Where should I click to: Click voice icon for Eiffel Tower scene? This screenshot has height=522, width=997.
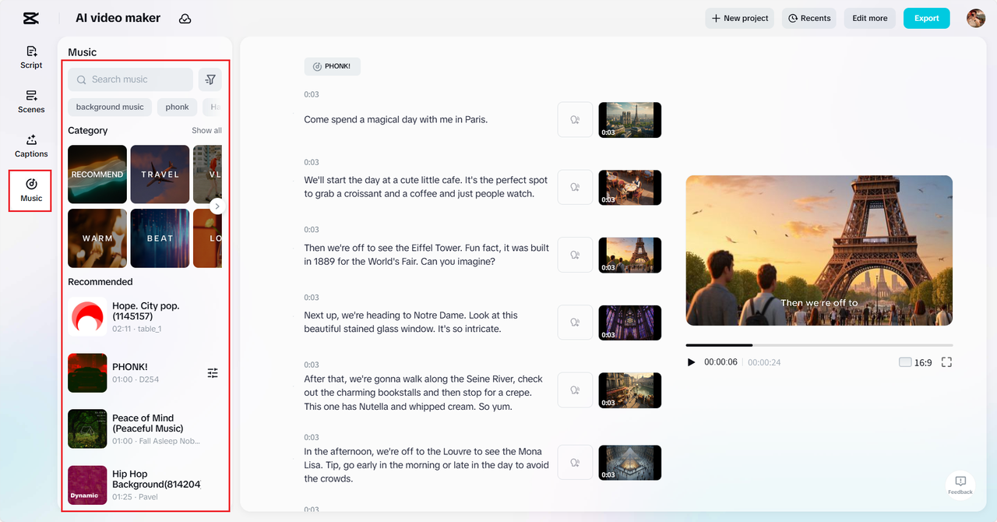point(576,255)
